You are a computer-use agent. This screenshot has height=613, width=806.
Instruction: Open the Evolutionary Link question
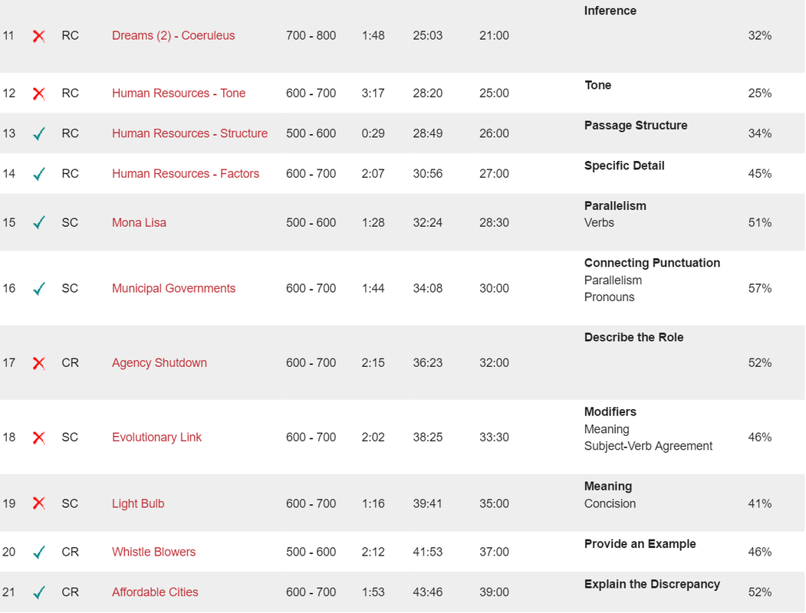click(x=156, y=437)
